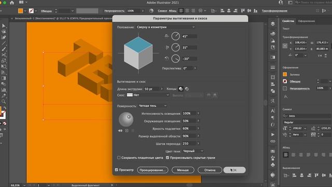Select left paragraph alignment in Properties
The width and height of the screenshot is (332, 187).
pos(286,155)
